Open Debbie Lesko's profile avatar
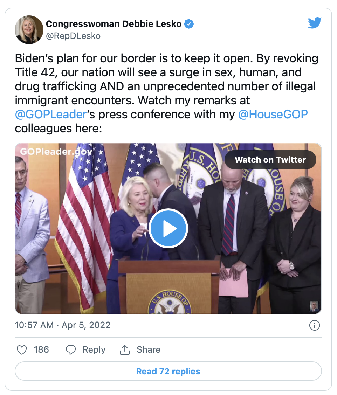 pos(29,29)
